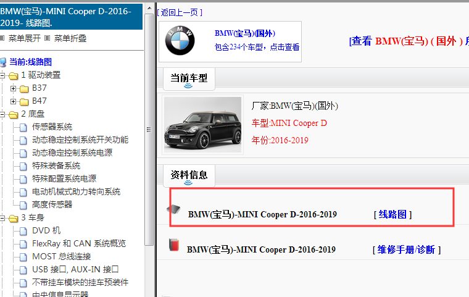Click the B47 folder icon
469x297 pixels.
click(24, 101)
